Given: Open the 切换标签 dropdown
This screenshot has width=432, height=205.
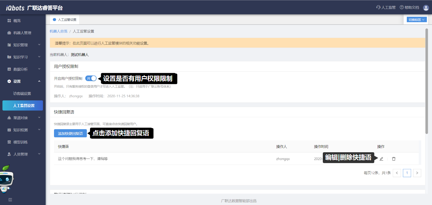Looking at the screenshot, I should click(417, 20).
